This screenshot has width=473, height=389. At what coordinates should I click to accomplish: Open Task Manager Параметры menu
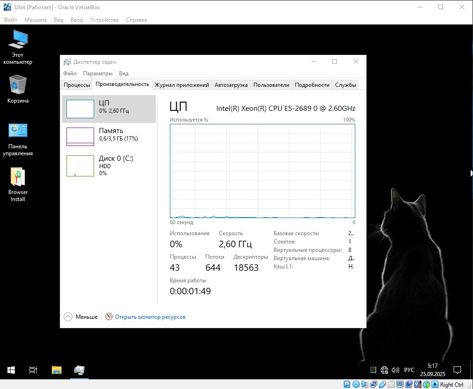pyautogui.click(x=98, y=73)
